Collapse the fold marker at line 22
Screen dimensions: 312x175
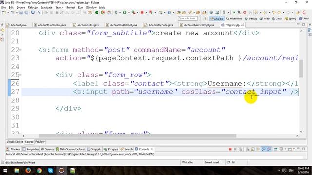[20, 50]
